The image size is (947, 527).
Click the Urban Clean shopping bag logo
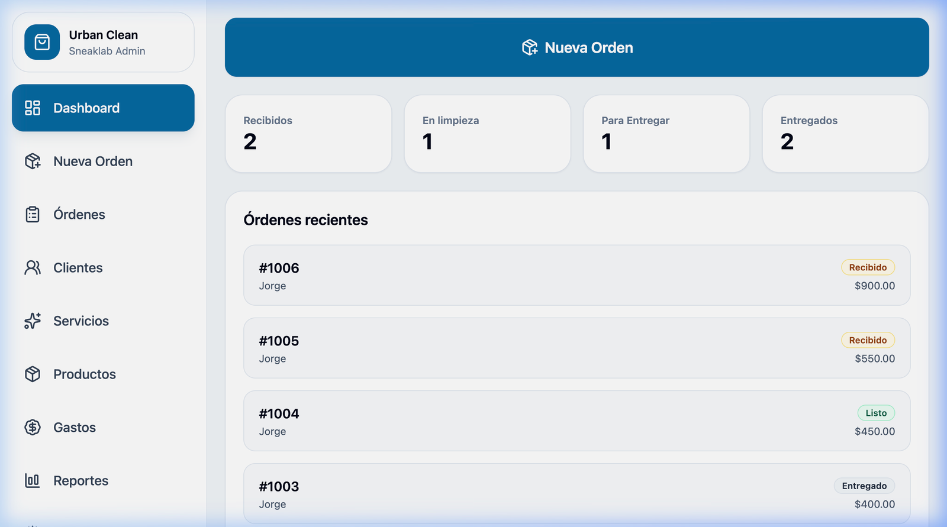[x=42, y=42]
